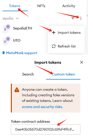Follow the scams and security risks link

click(x=42, y=107)
